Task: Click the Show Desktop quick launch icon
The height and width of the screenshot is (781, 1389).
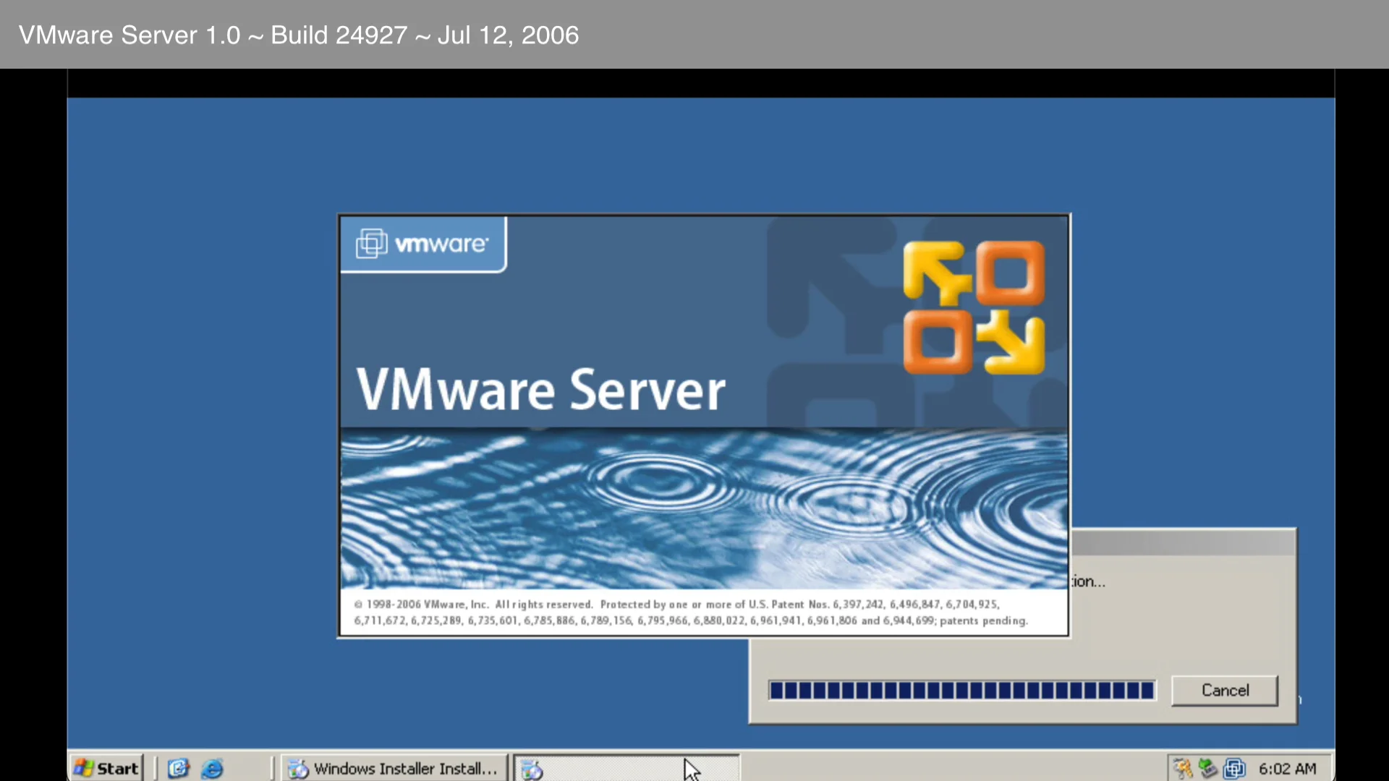Action: pos(178,768)
